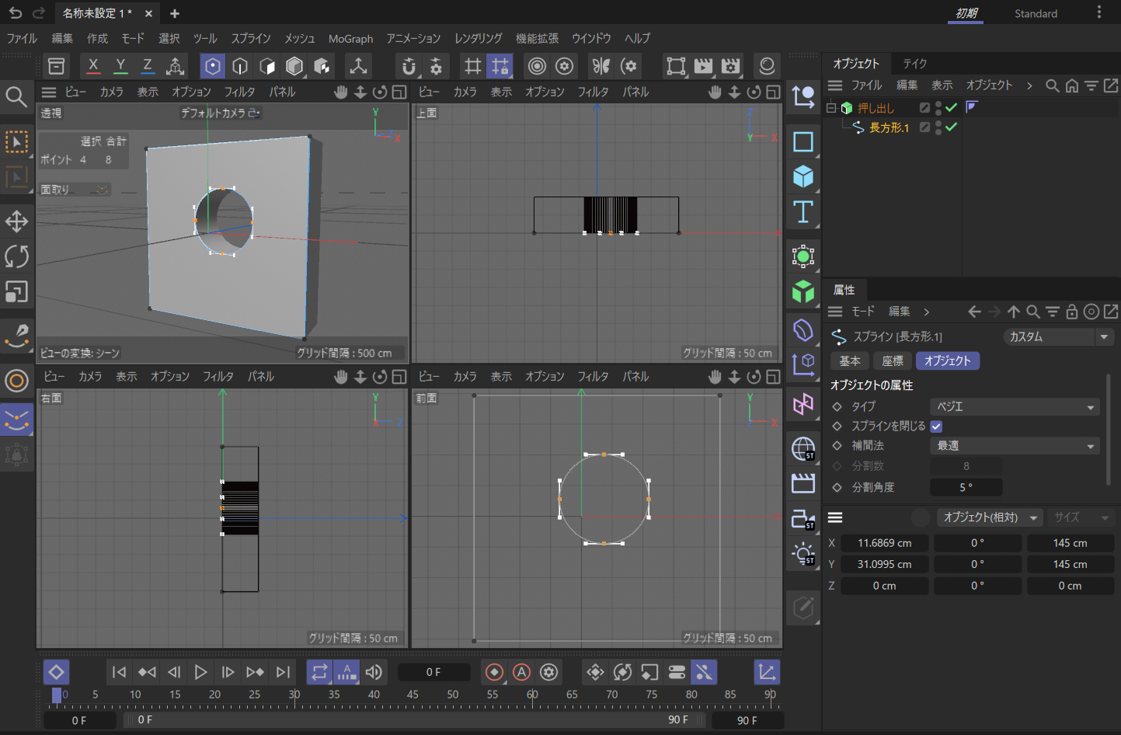The height and width of the screenshot is (735, 1121).
Task: Click the 分割角度 input field
Action: (x=966, y=488)
